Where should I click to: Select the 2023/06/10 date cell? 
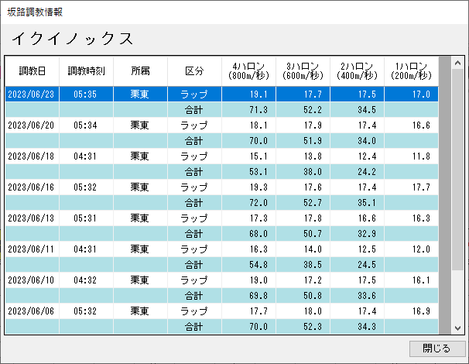click(x=32, y=280)
